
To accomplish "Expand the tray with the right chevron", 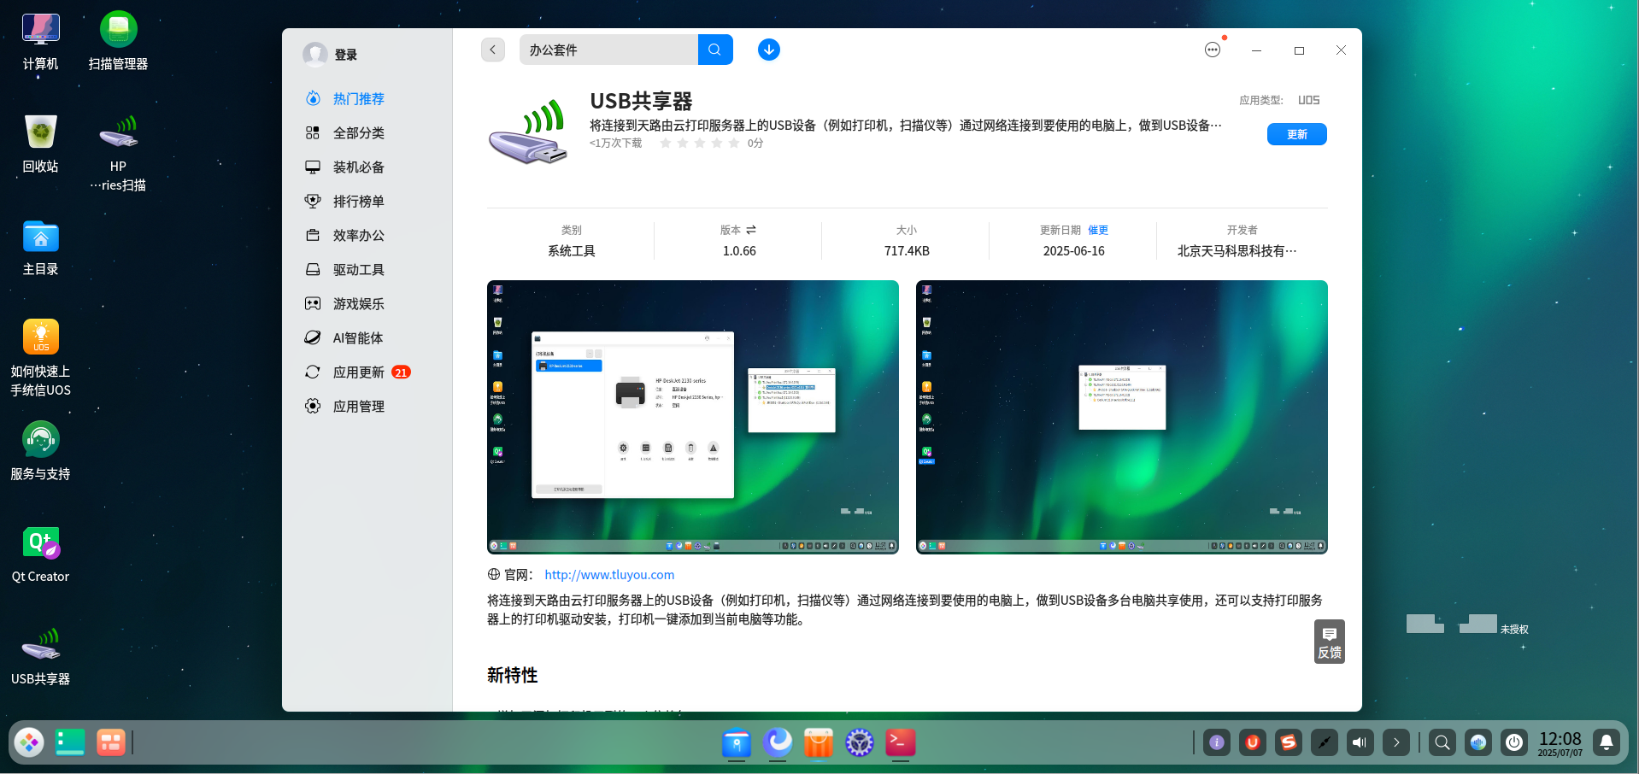I will (x=1396, y=742).
